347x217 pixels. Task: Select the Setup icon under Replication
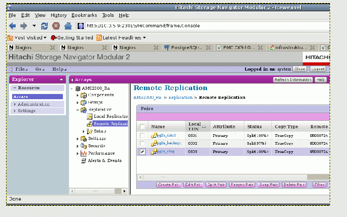pos(89,131)
